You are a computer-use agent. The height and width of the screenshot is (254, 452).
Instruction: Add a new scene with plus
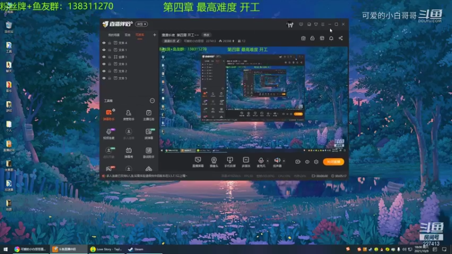pyautogui.click(x=154, y=35)
